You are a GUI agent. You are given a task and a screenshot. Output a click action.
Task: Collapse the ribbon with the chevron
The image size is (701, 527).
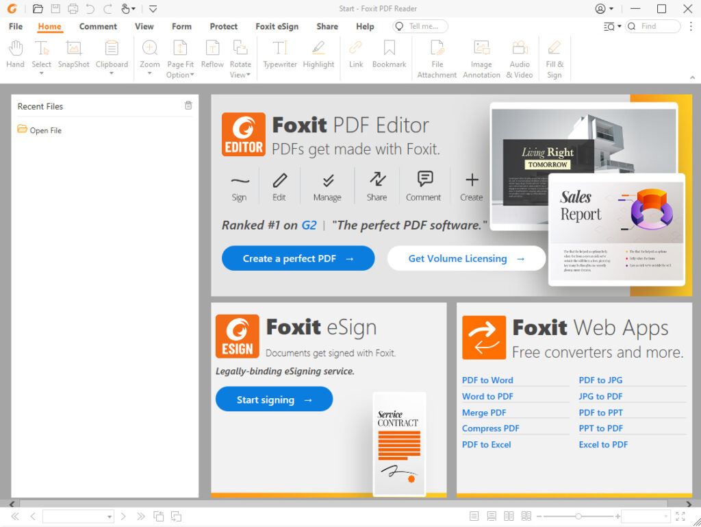(x=692, y=77)
